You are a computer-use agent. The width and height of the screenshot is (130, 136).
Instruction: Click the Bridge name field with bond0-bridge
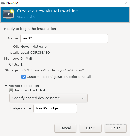(55, 108)
